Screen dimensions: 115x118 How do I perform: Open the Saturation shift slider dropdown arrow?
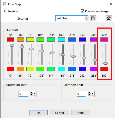[35, 94]
